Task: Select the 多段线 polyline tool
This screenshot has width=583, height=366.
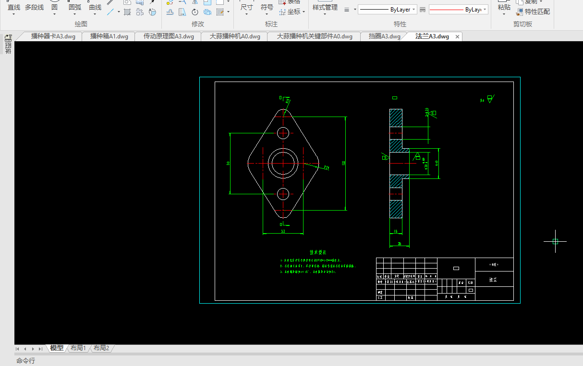Action: tap(34, 8)
